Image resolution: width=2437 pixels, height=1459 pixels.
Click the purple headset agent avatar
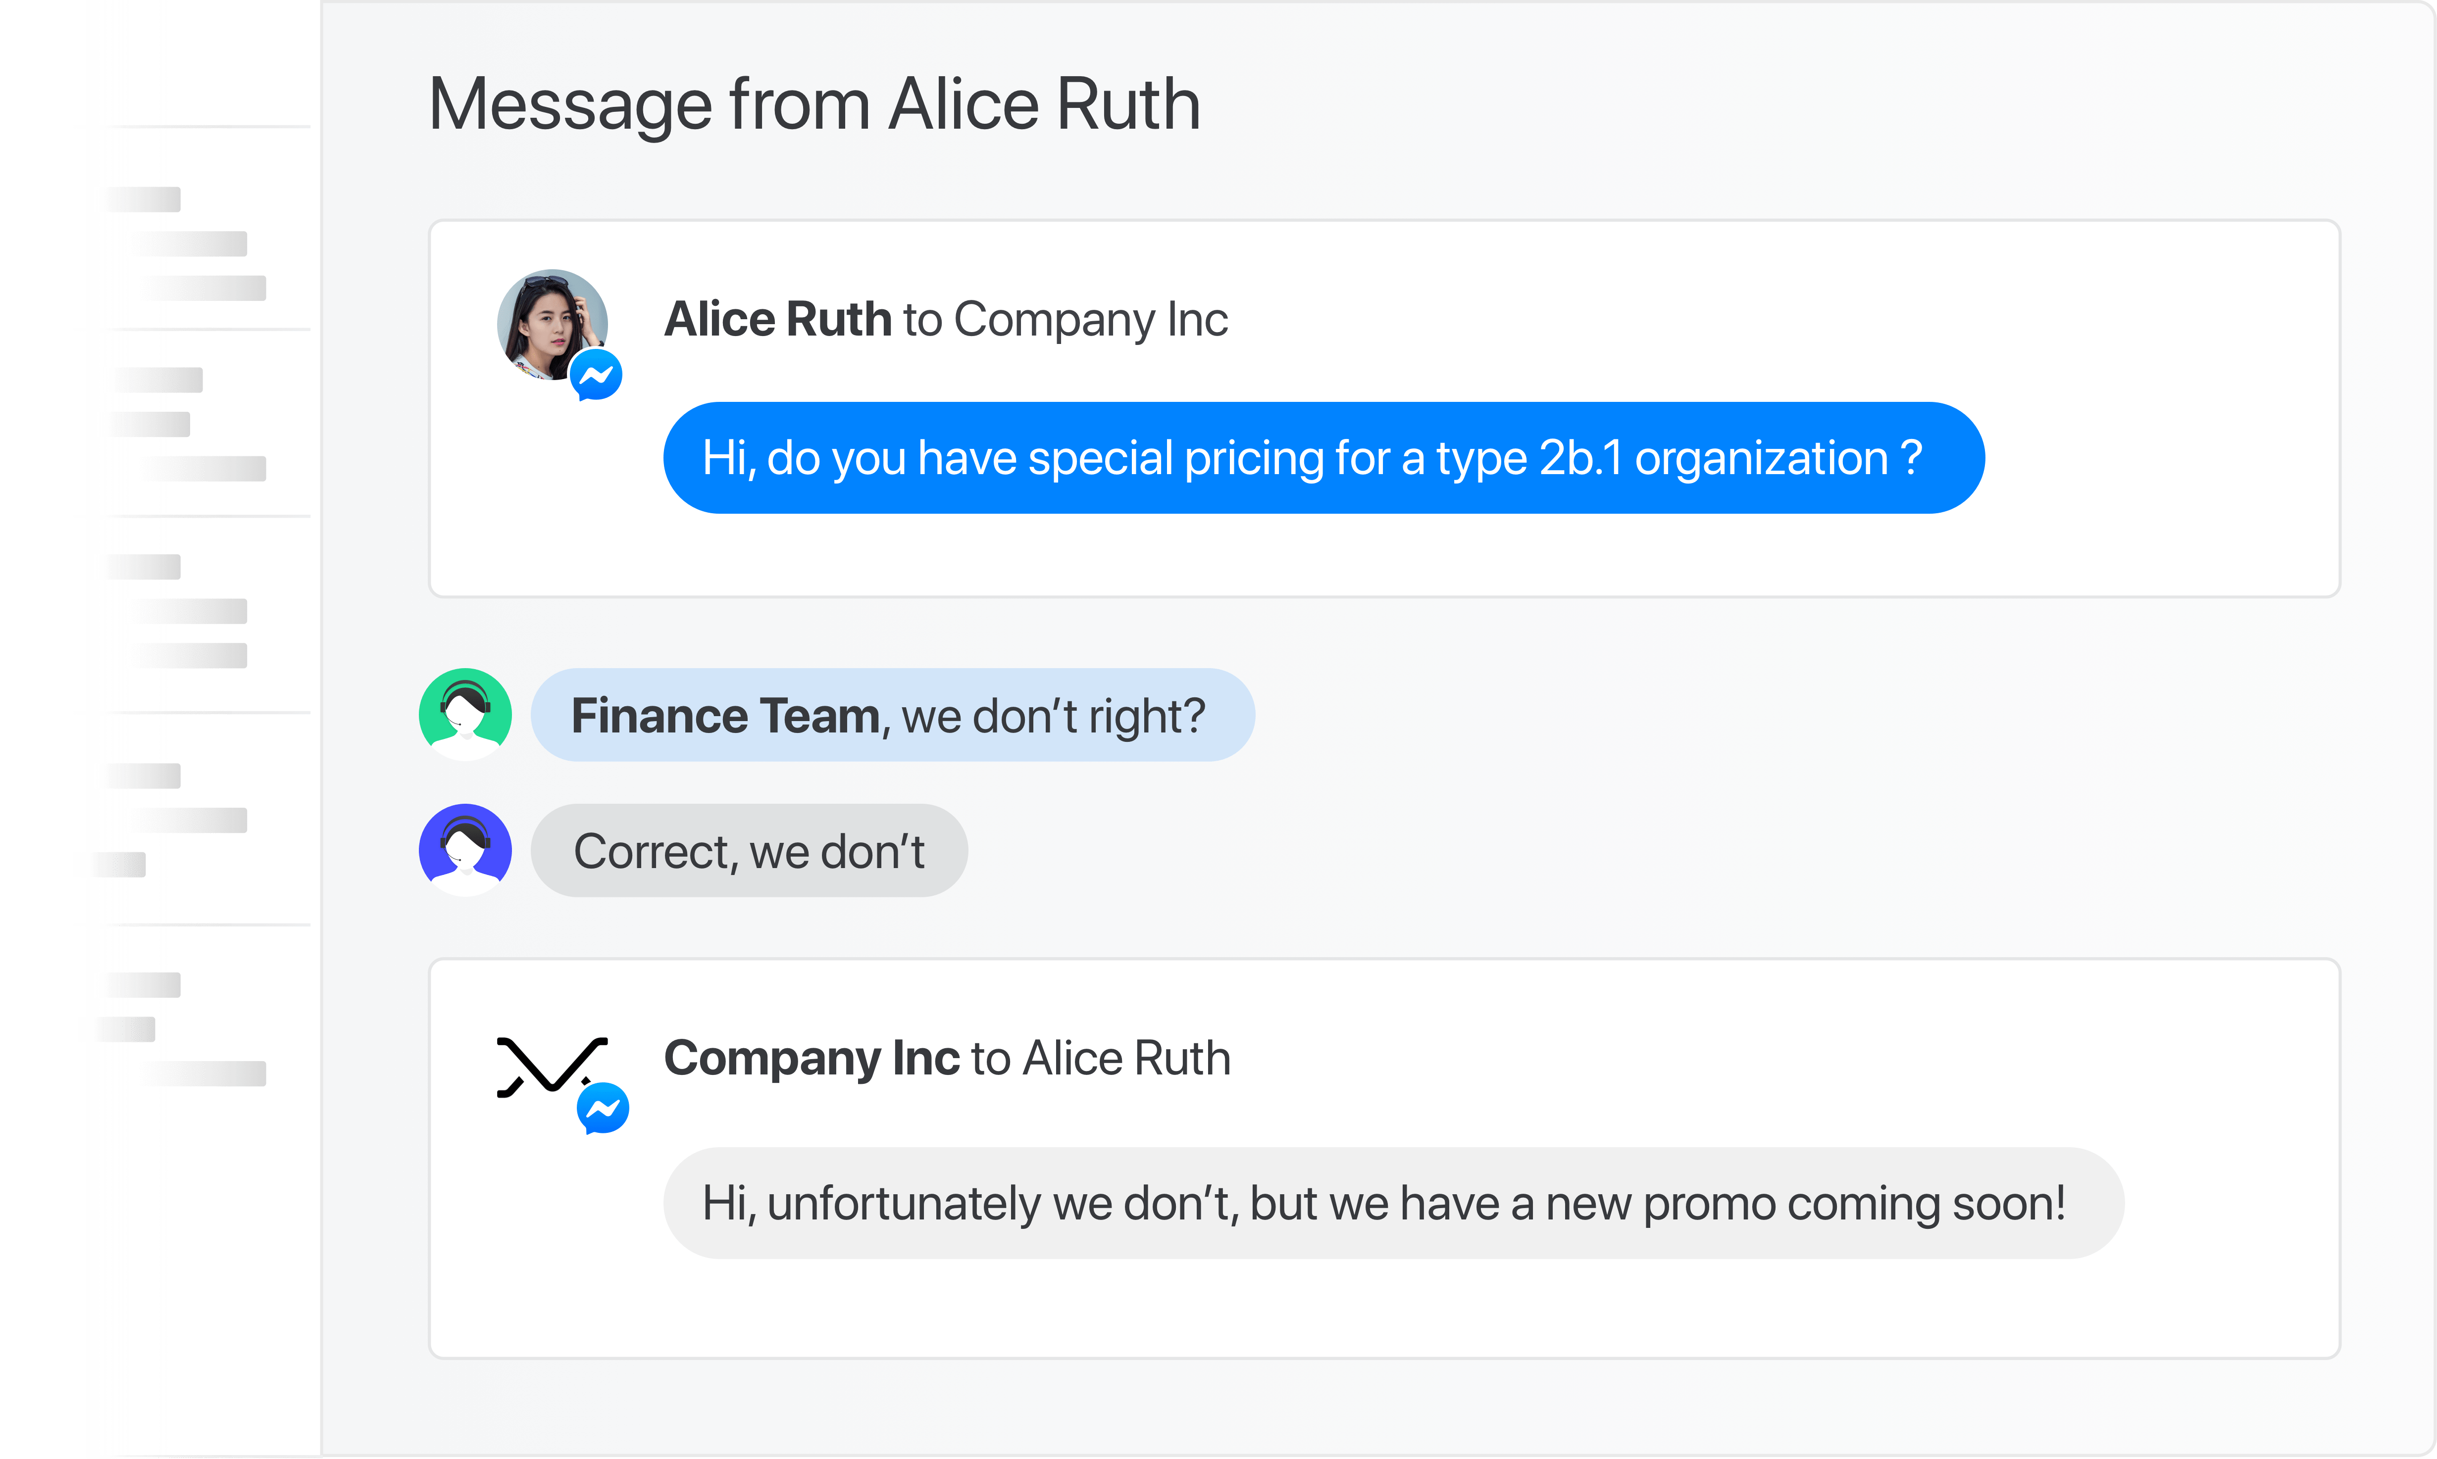[x=465, y=850]
